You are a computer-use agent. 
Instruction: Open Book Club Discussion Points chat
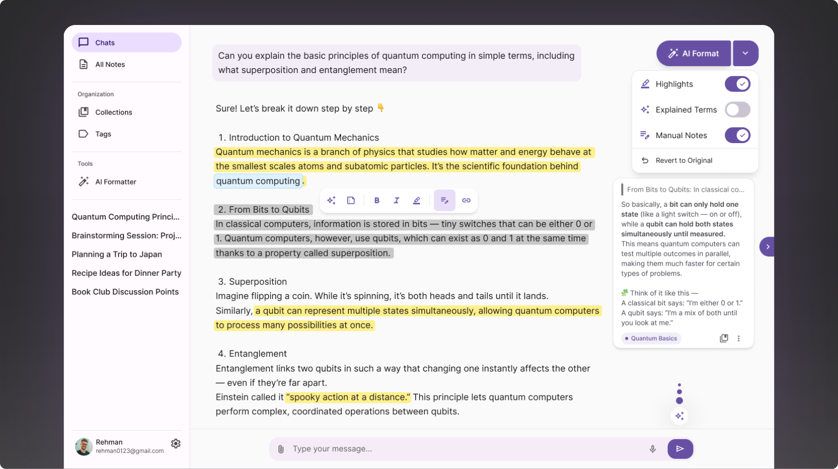tap(125, 292)
